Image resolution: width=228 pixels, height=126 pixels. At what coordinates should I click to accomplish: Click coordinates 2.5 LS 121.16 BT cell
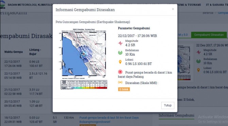coord(38,76)
